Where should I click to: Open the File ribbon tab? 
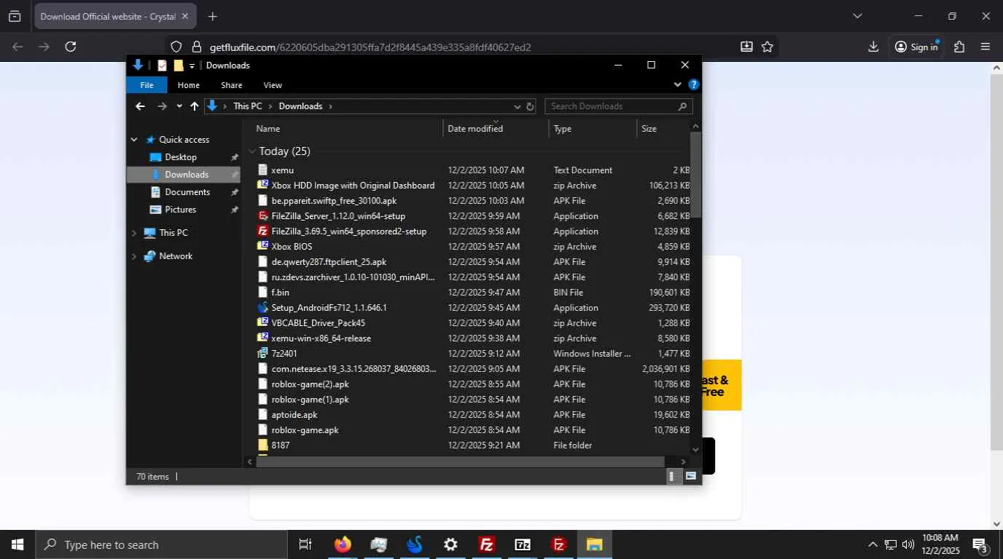[147, 85]
